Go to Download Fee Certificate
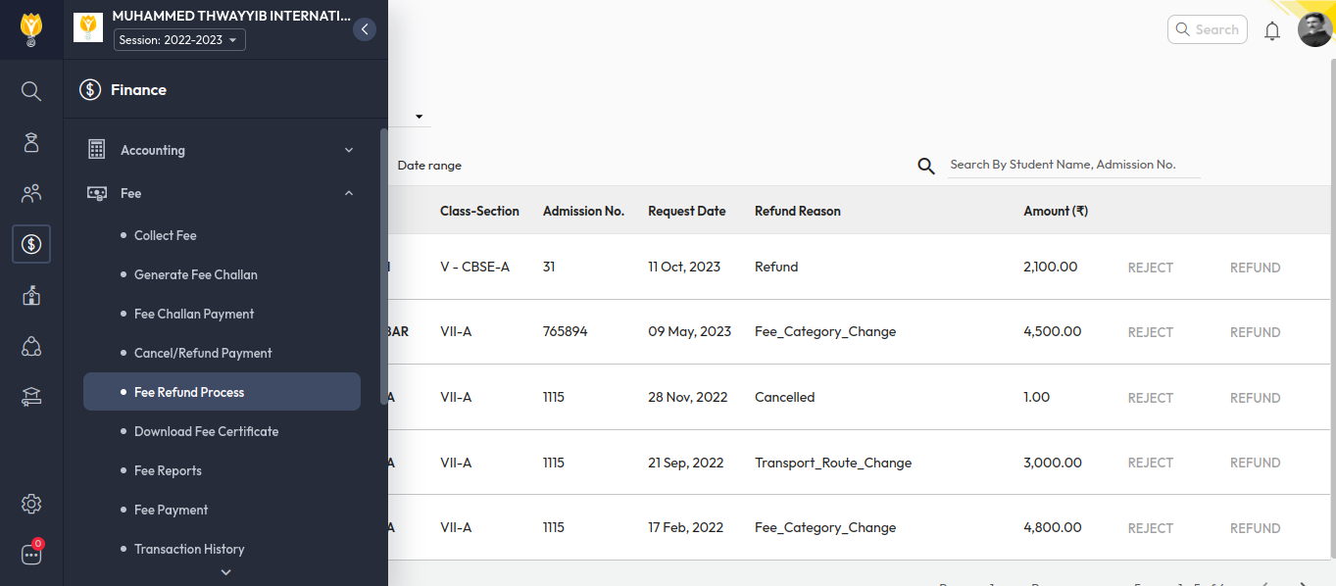 pyautogui.click(x=206, y=431)
